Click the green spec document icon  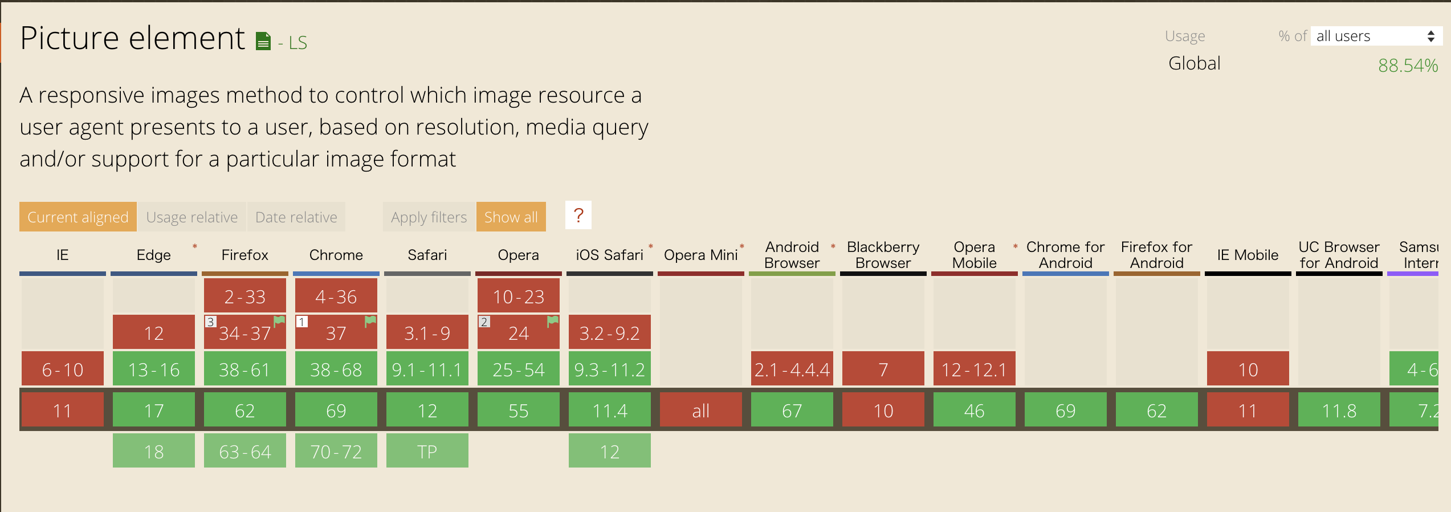click(263, 41)
